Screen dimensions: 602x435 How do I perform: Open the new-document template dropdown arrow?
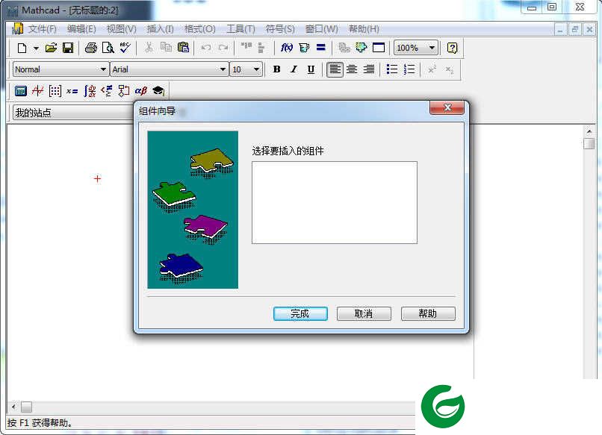click(x=36, y=48)
